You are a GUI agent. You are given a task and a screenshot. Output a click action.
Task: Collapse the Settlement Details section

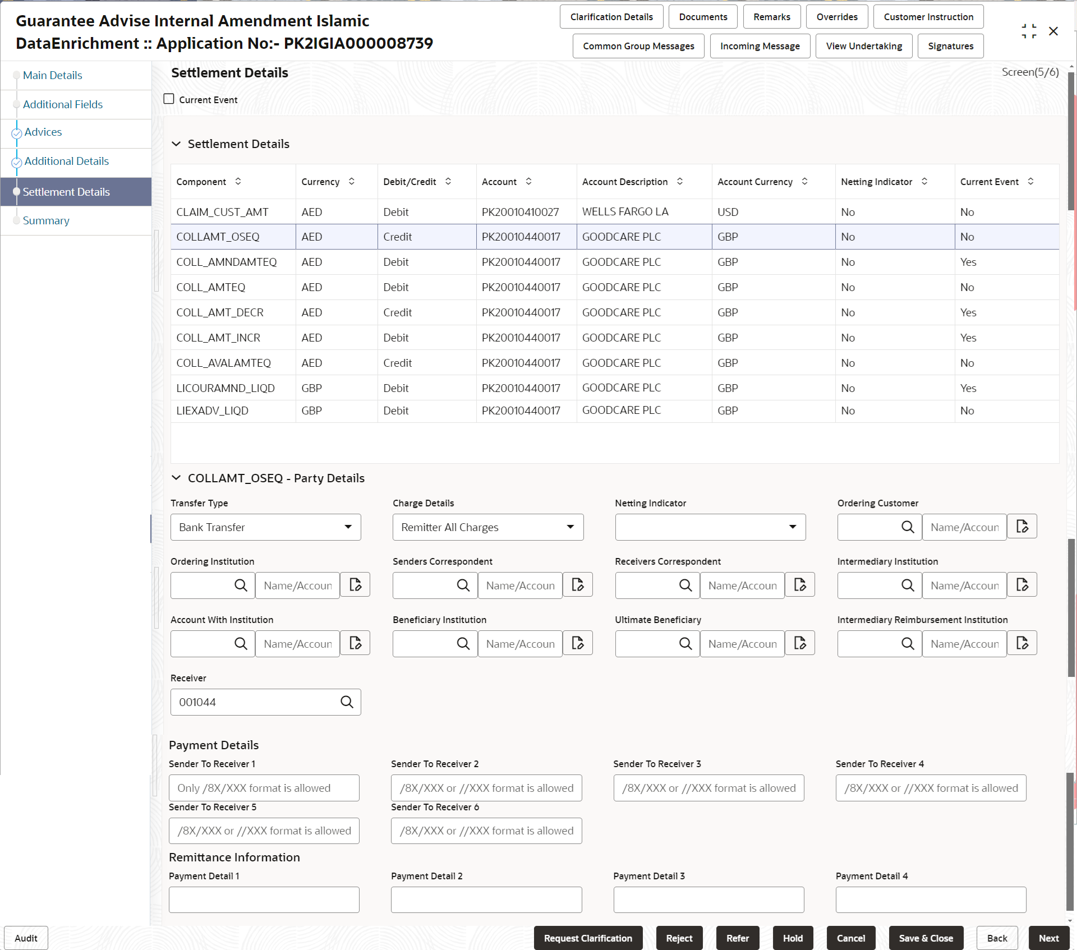click(176, 144)
